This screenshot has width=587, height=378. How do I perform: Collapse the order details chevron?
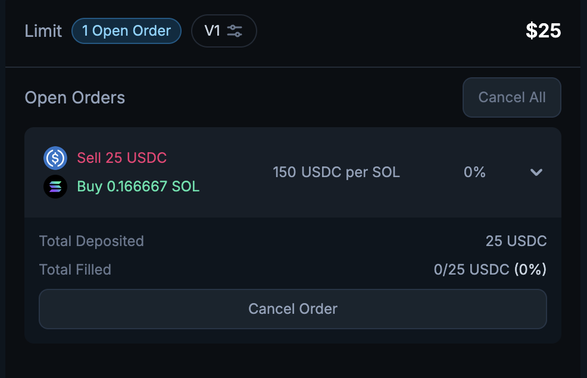536,172
